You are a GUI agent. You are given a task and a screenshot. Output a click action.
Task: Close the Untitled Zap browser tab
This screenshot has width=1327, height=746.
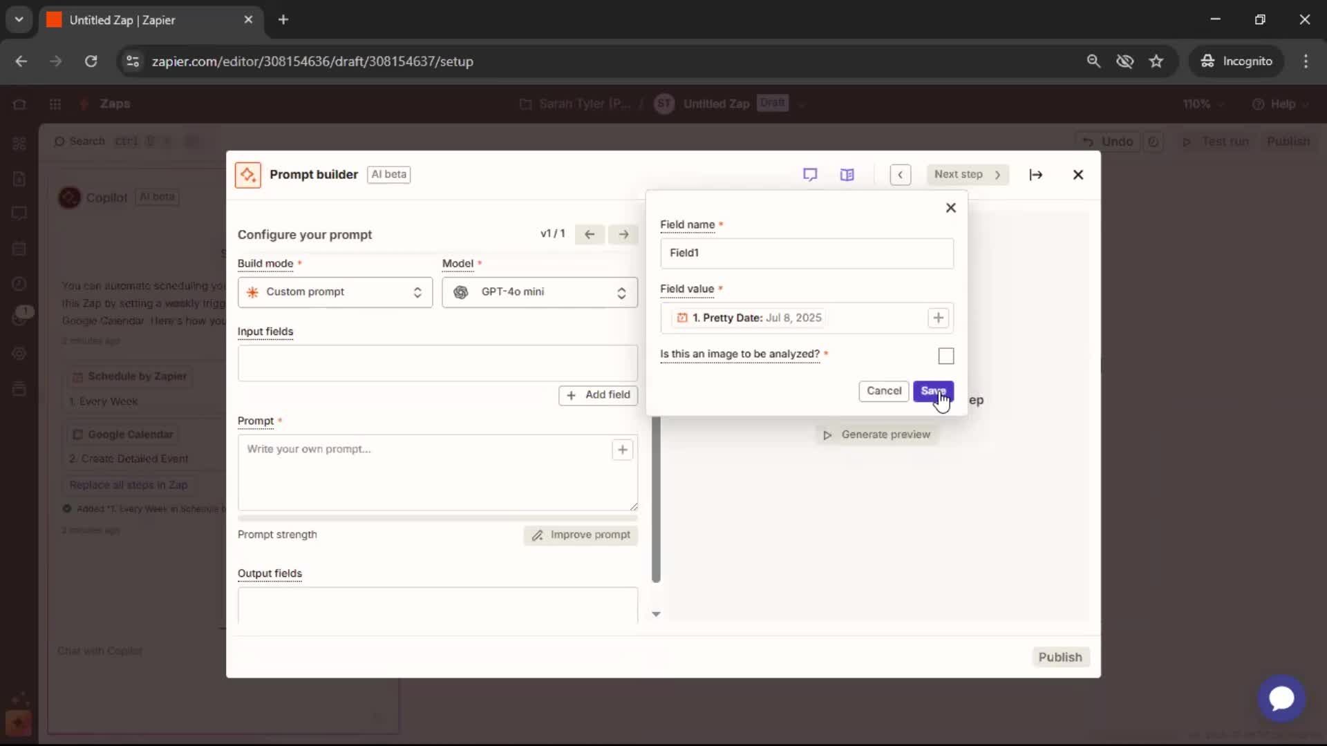(248, 20)
